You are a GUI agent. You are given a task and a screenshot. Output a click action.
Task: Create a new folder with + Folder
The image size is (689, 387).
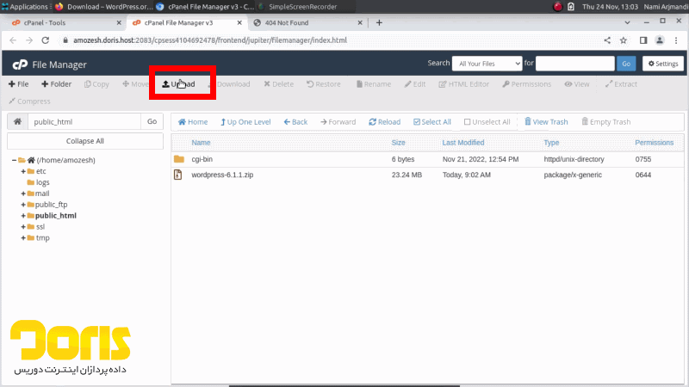55,84
